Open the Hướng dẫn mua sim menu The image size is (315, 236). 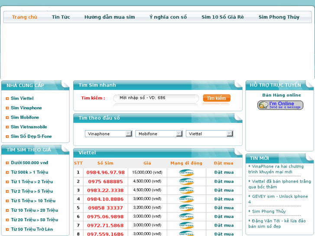coord(110,17)
